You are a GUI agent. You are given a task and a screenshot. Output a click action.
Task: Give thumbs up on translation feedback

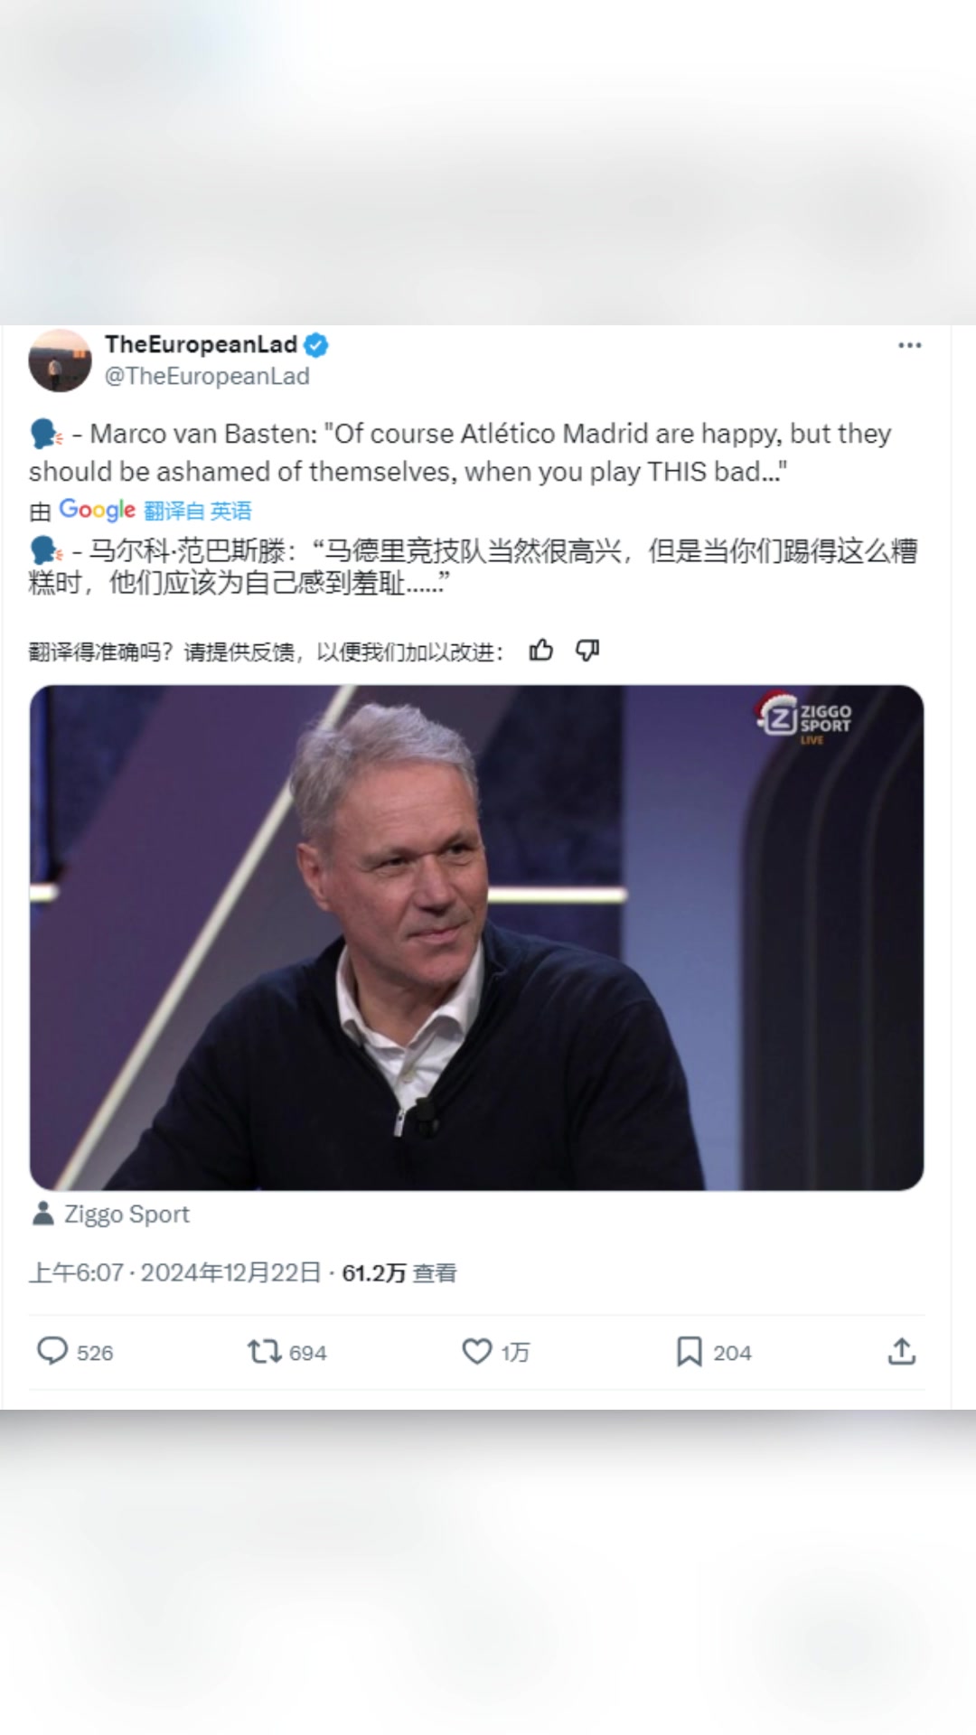coord(541,651)
